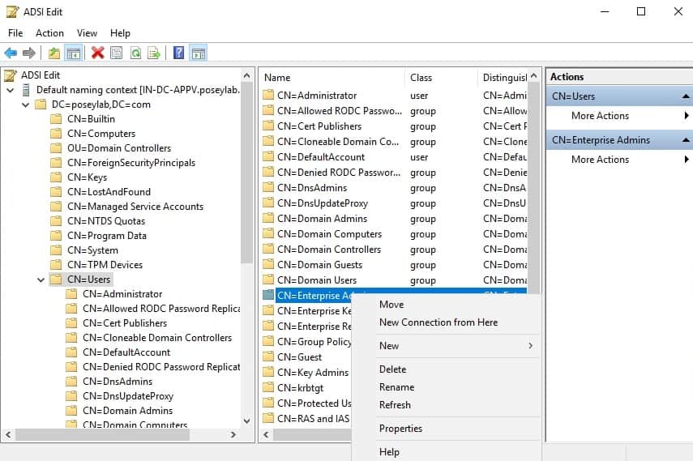Expand More Actions arrow under CN=Enterprise Admins
Viewport: 693px width, 461px height.
point(687,159)
